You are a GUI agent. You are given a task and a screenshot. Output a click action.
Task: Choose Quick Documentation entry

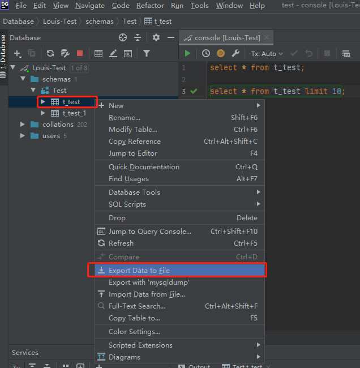(179, 167)
